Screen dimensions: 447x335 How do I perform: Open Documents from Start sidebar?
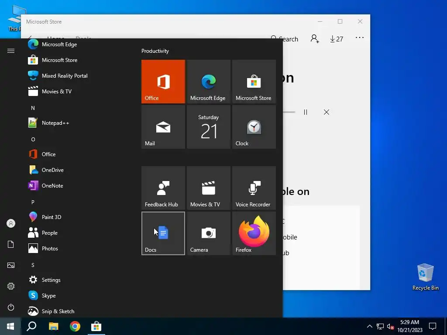(x=11, y=244)
